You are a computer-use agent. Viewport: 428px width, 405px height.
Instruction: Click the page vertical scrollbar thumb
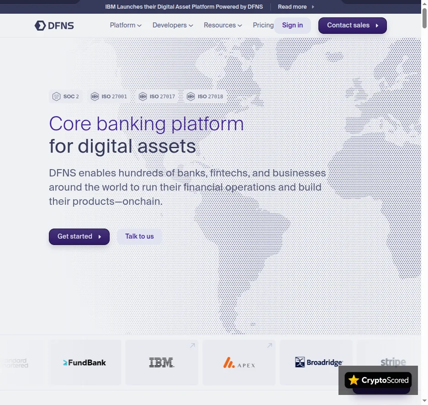pyautogui.click(x=424, y=18)
